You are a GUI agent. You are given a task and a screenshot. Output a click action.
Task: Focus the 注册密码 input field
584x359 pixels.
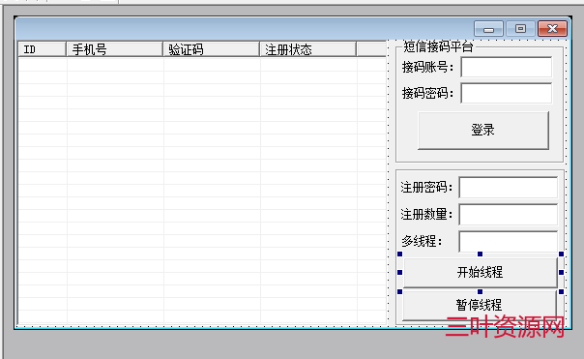508,187
